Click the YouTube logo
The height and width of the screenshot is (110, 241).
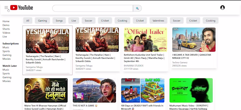tap(21, 8)
